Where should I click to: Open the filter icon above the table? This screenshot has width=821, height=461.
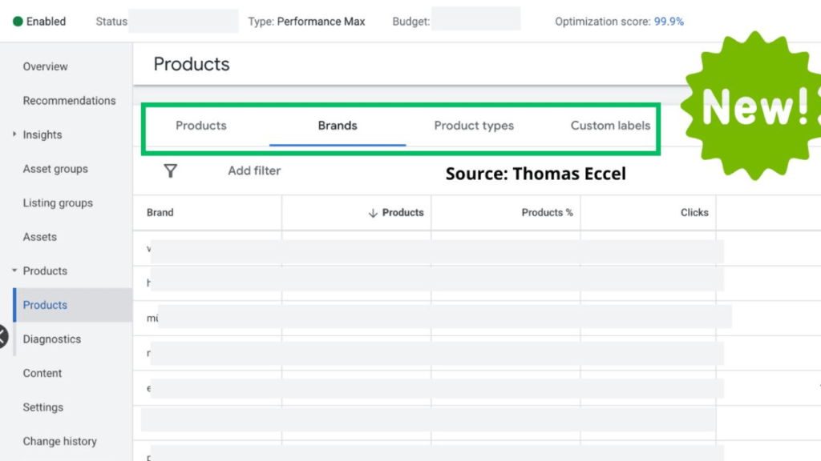[170, 170]
